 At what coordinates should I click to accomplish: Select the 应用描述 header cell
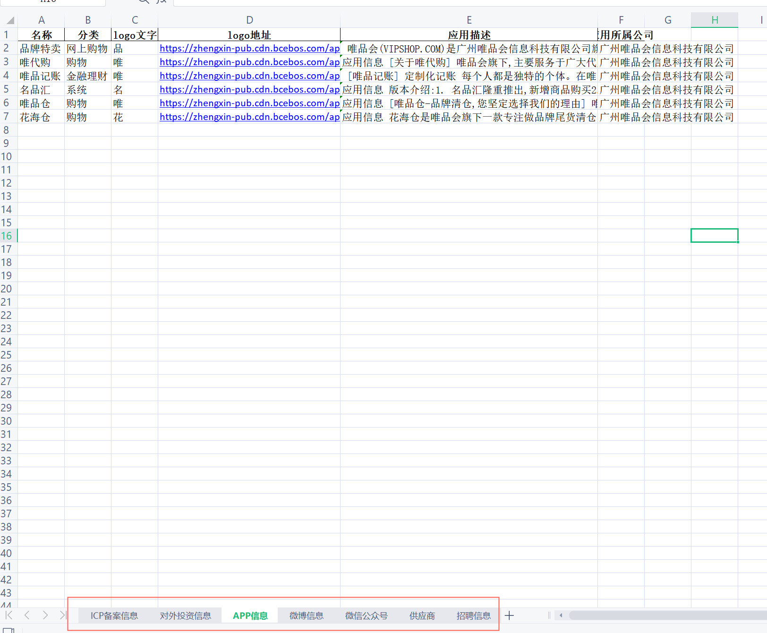(x=469, y=35)
